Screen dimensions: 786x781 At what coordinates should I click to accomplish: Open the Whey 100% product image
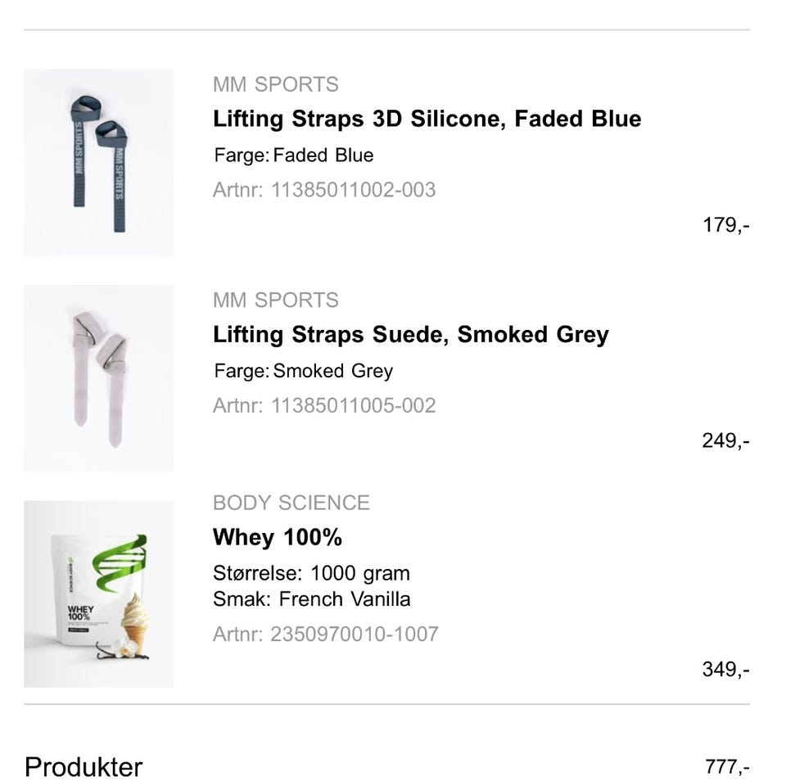click(x=99, y=594)
